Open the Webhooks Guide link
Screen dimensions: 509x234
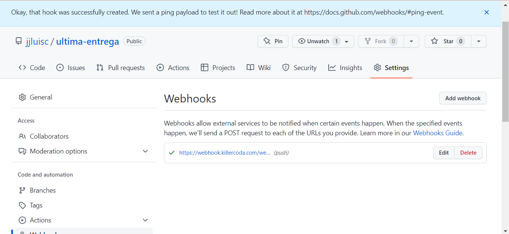coord(437,133)
